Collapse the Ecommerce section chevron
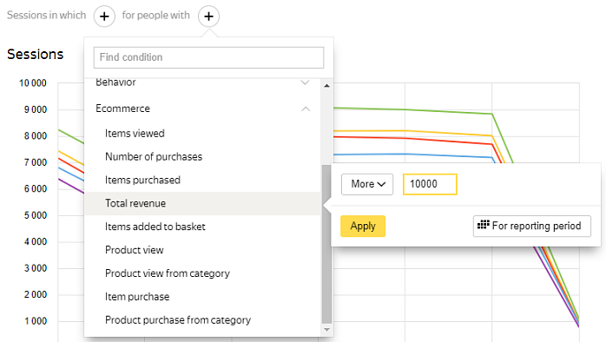606x342 pixels. [x=306, y=109]
